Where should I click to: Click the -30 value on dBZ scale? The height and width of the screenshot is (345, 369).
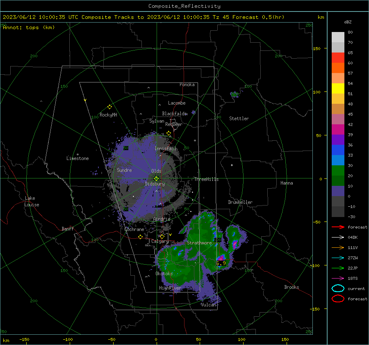pyautogui.click(x=351, y=217)
